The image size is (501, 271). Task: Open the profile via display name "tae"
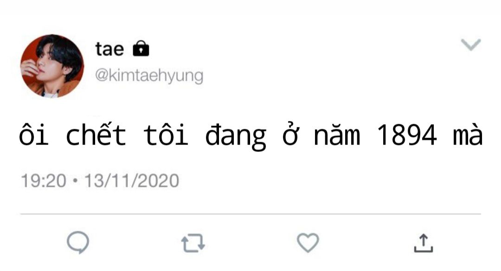pos(110,49)
